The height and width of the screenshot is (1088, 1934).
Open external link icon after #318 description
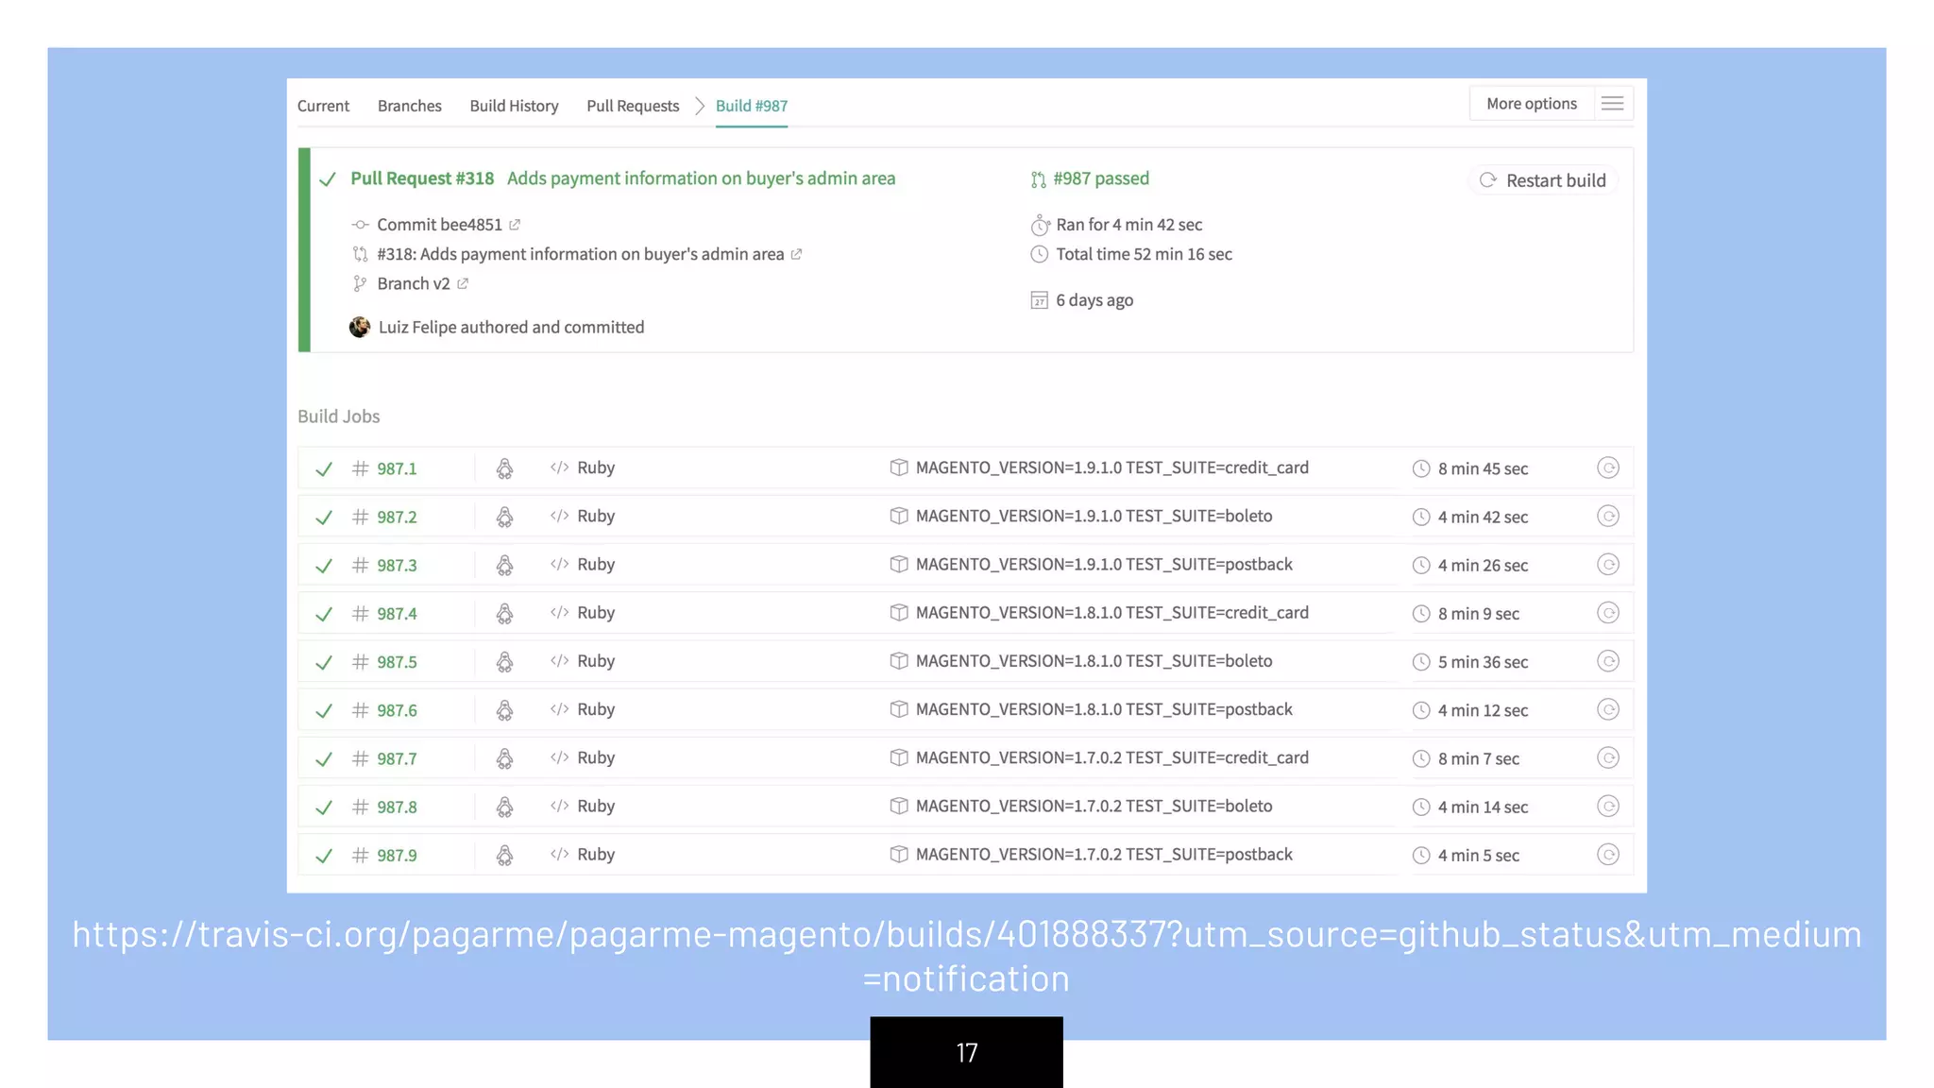tap(796, 254)
